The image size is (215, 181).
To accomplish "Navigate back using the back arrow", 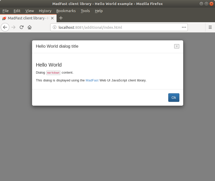I will click(5, 27).
